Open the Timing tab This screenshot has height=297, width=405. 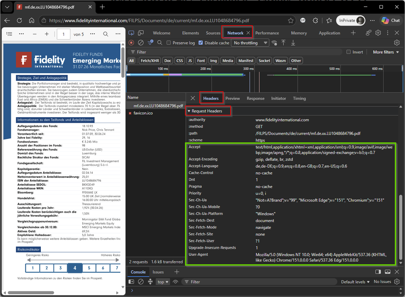tap(299, 98)
